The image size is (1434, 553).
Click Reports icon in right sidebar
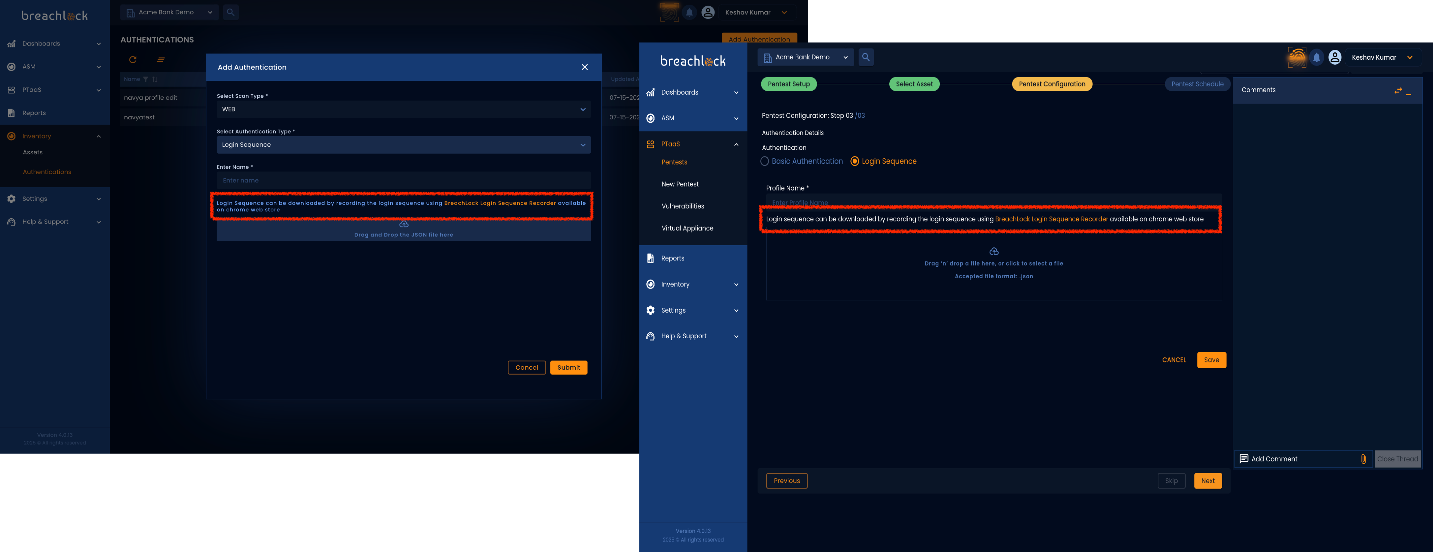[650, 259]
